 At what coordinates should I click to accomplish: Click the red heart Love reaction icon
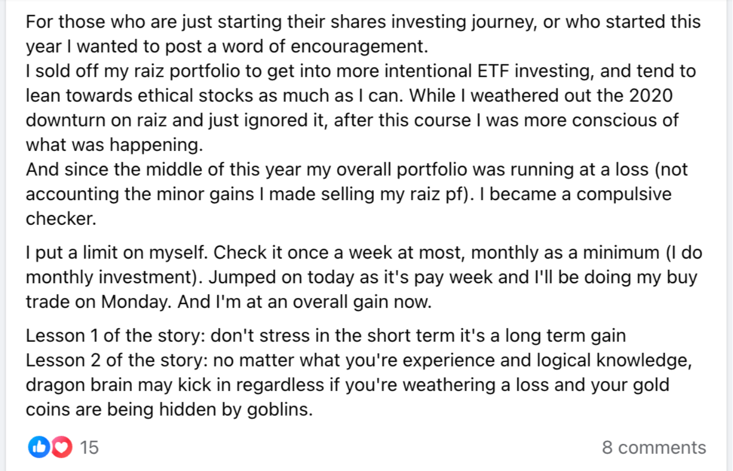click(x=62, y=447)
